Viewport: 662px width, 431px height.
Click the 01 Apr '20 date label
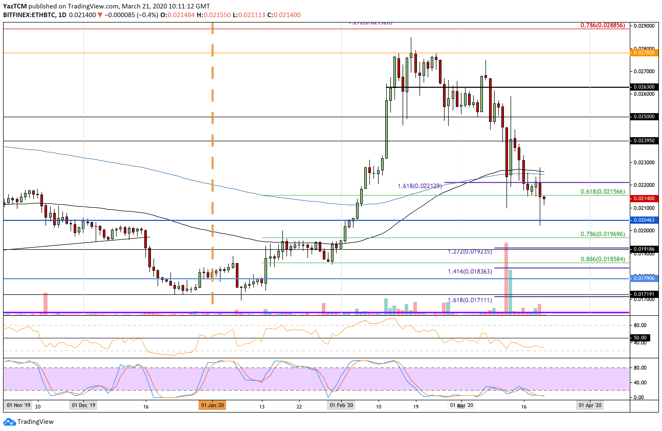(x=590, y=405)
